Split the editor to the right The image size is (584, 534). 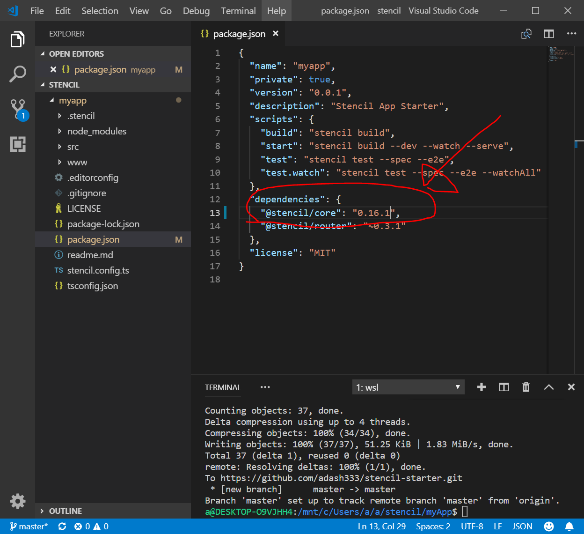click(x=549, y=34)
